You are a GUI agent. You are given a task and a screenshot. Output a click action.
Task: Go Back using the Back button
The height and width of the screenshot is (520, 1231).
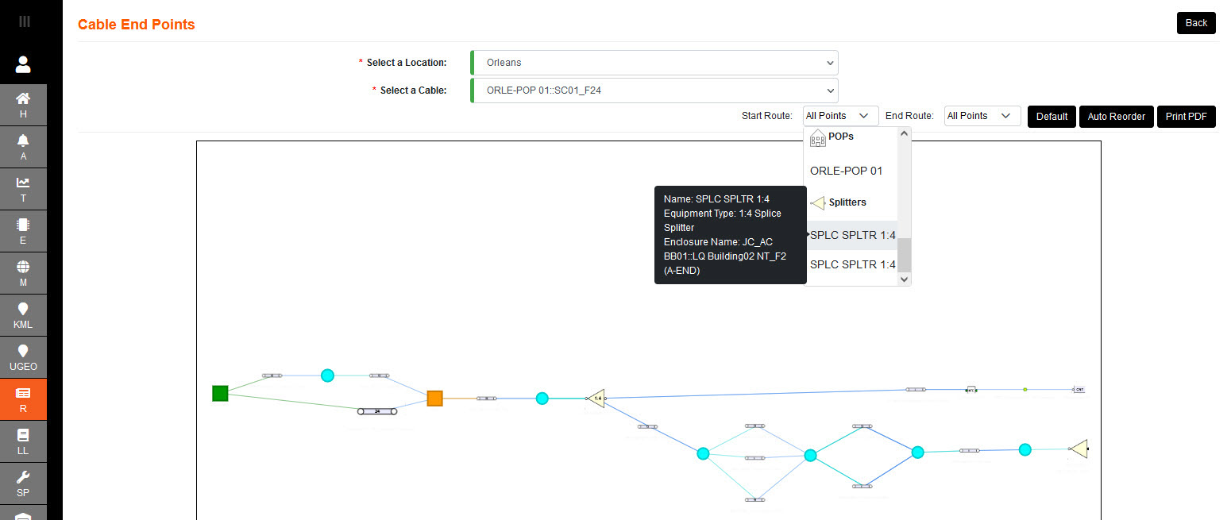click(x=1195, y=23)
